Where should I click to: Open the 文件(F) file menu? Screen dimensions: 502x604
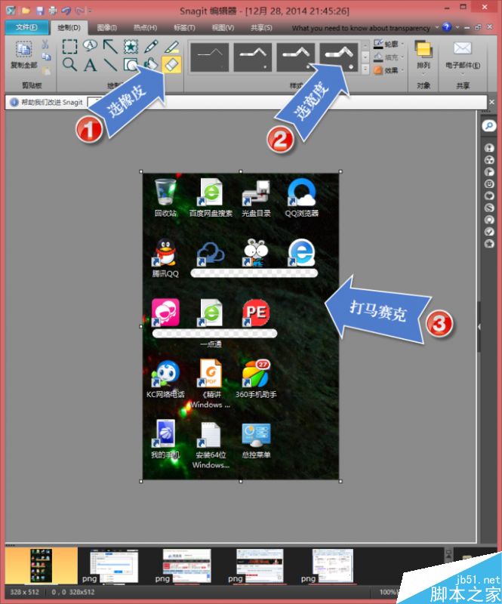click(x=26, y=27)
